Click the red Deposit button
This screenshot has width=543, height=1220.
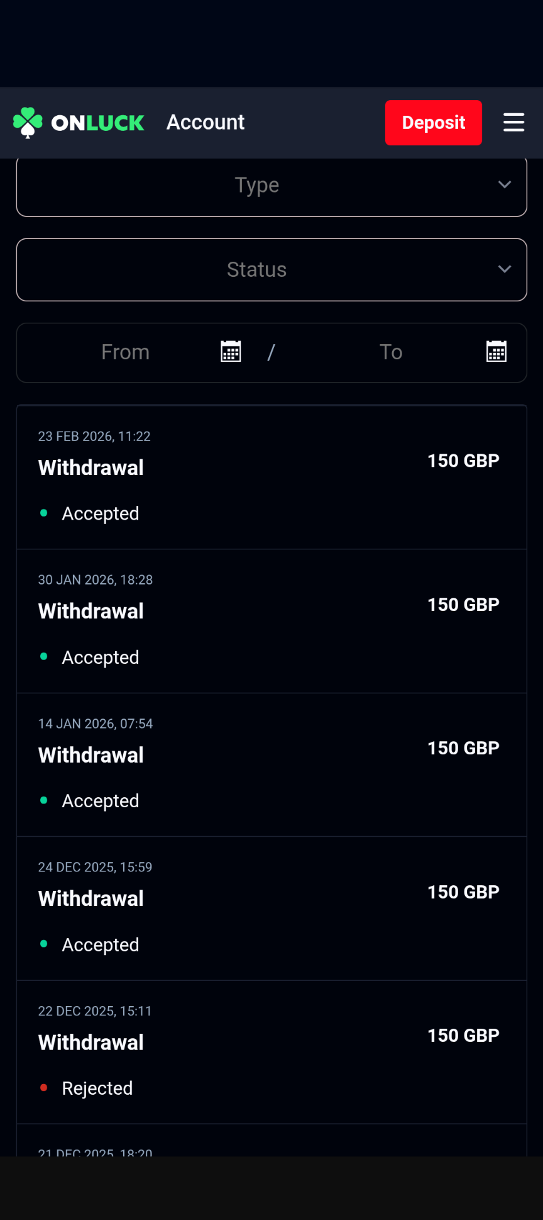433,123
